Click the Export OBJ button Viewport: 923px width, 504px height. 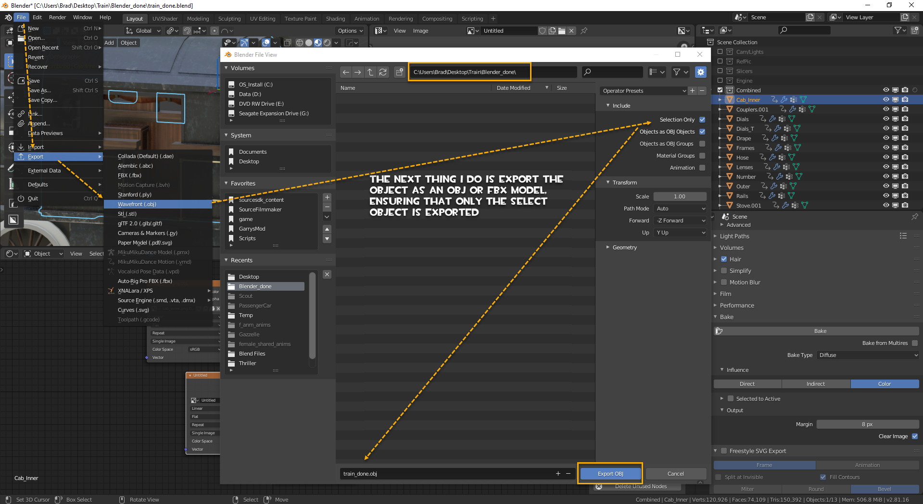pos(610,474)
